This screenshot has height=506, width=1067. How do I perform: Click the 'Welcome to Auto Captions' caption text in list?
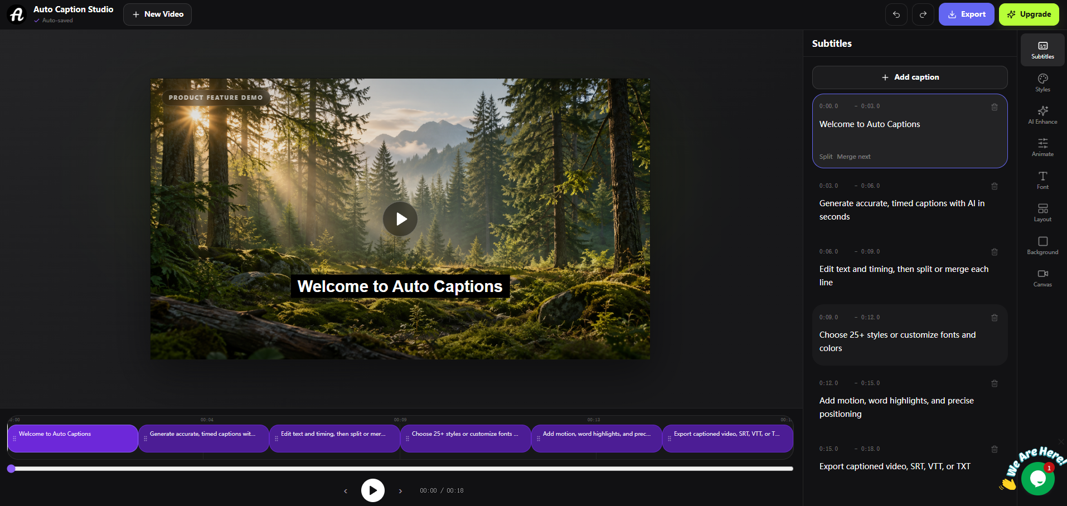click(870, 124)
